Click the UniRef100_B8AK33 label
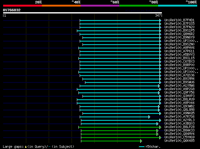The width and height of the screenshot is (200, 149). coord(179,131)
